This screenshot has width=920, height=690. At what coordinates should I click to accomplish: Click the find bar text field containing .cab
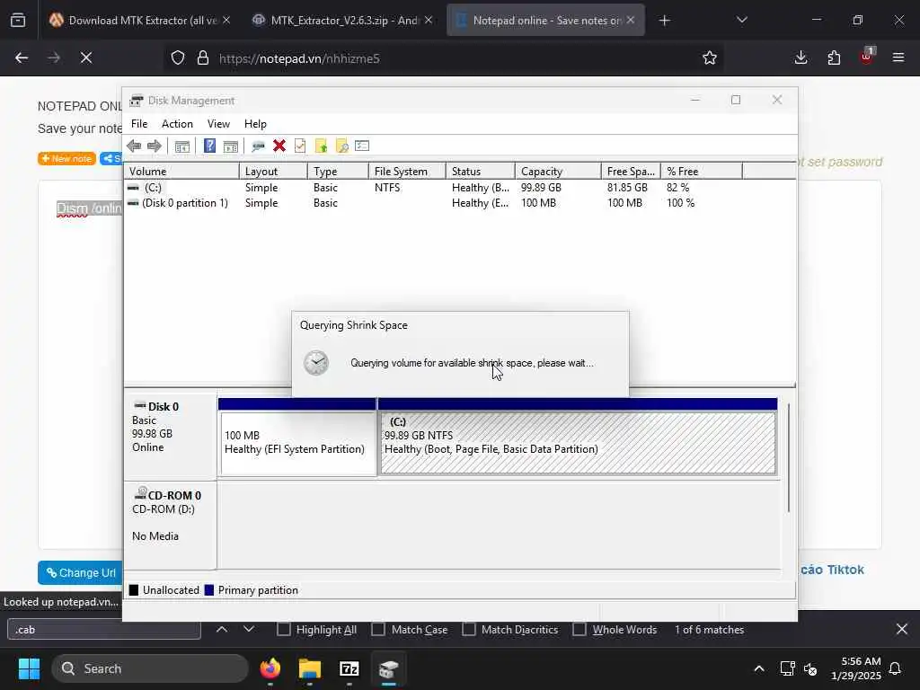click(x=104, y=630)
